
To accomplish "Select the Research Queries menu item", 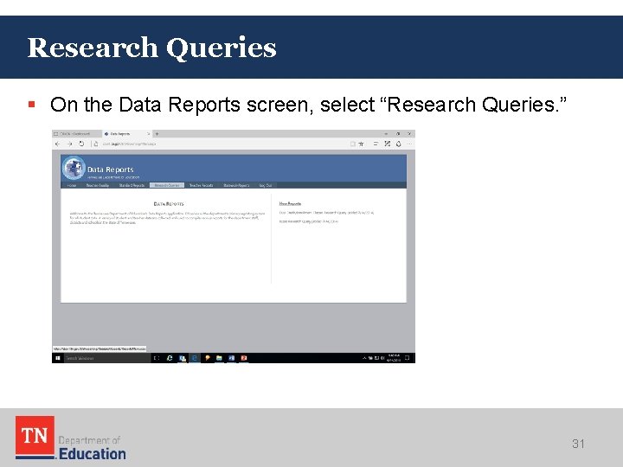I will pos(167,185).
